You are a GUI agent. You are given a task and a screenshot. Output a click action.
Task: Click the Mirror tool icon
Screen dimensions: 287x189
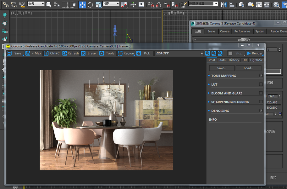pos(224,4)
